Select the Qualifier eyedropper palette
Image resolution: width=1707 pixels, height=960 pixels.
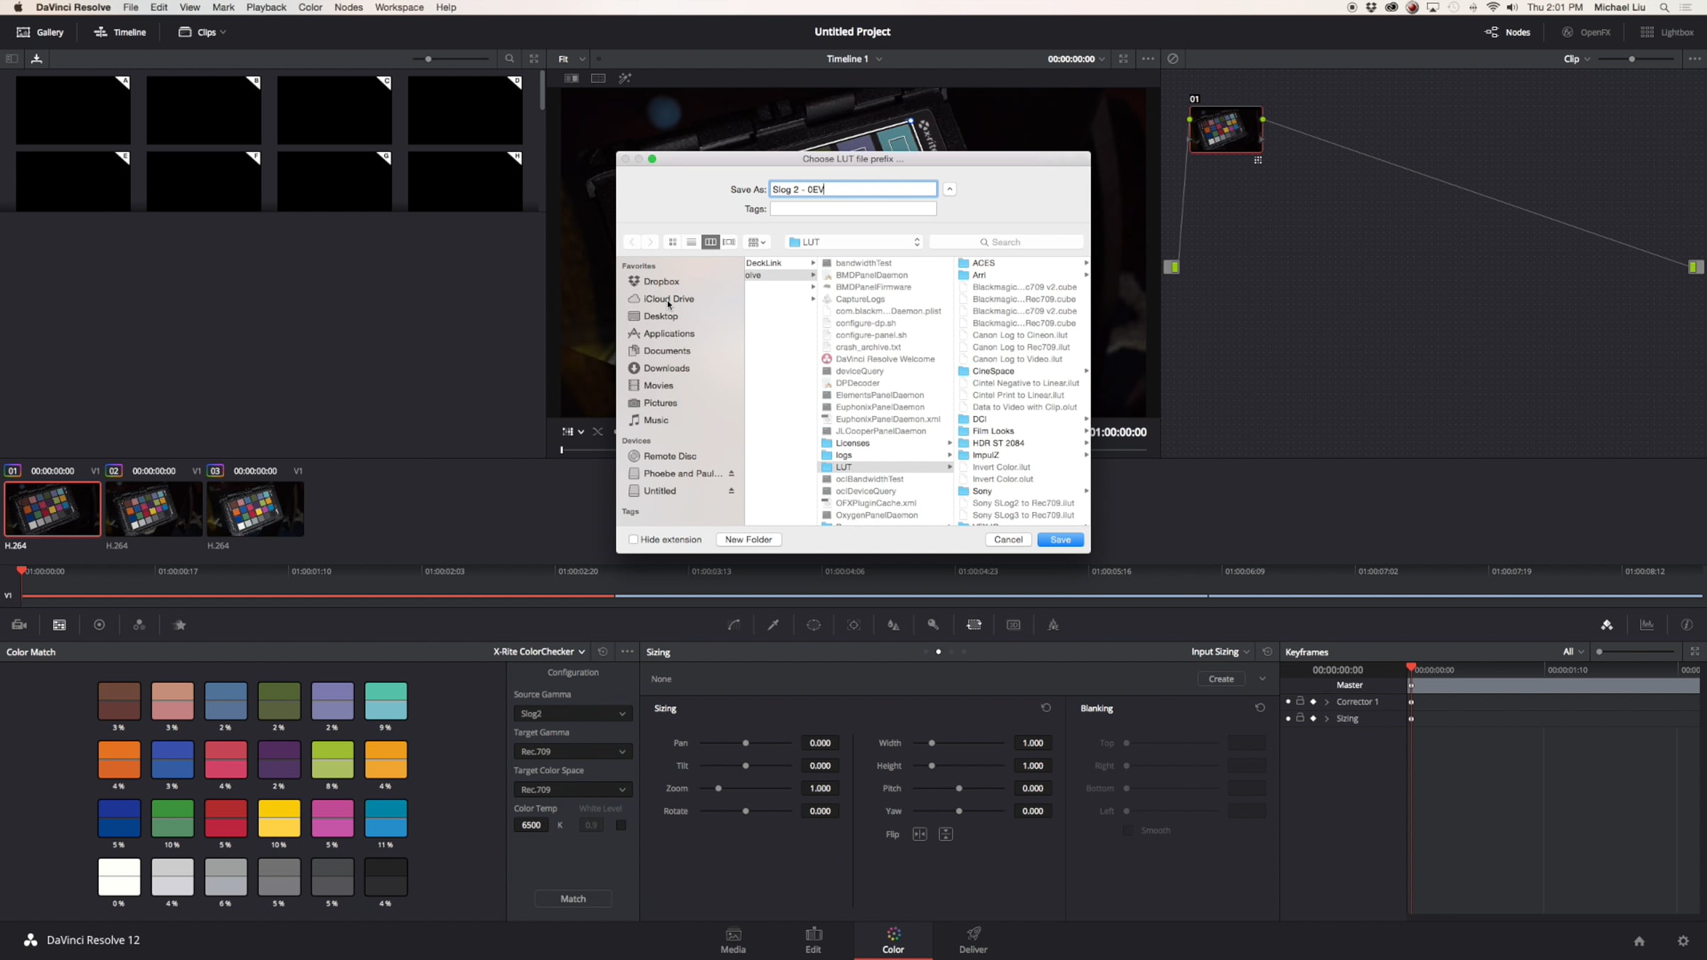click(x=773, y=625)
